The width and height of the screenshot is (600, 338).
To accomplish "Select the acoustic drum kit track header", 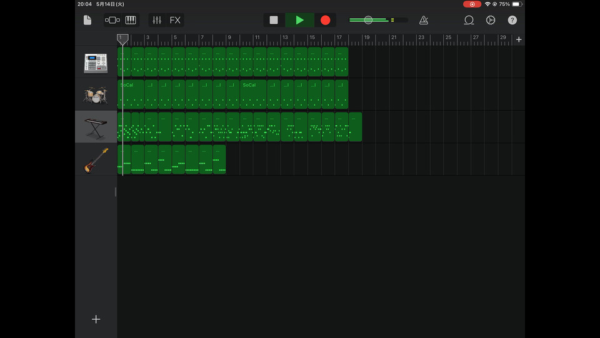I will pyautogui.click(x=96, y=95).
